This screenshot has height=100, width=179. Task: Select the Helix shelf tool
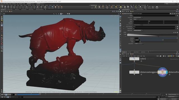pos(62,7)
